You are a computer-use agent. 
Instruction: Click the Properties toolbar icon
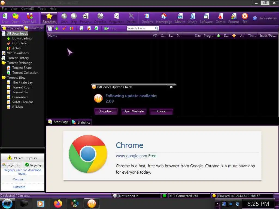coord(116,18)
